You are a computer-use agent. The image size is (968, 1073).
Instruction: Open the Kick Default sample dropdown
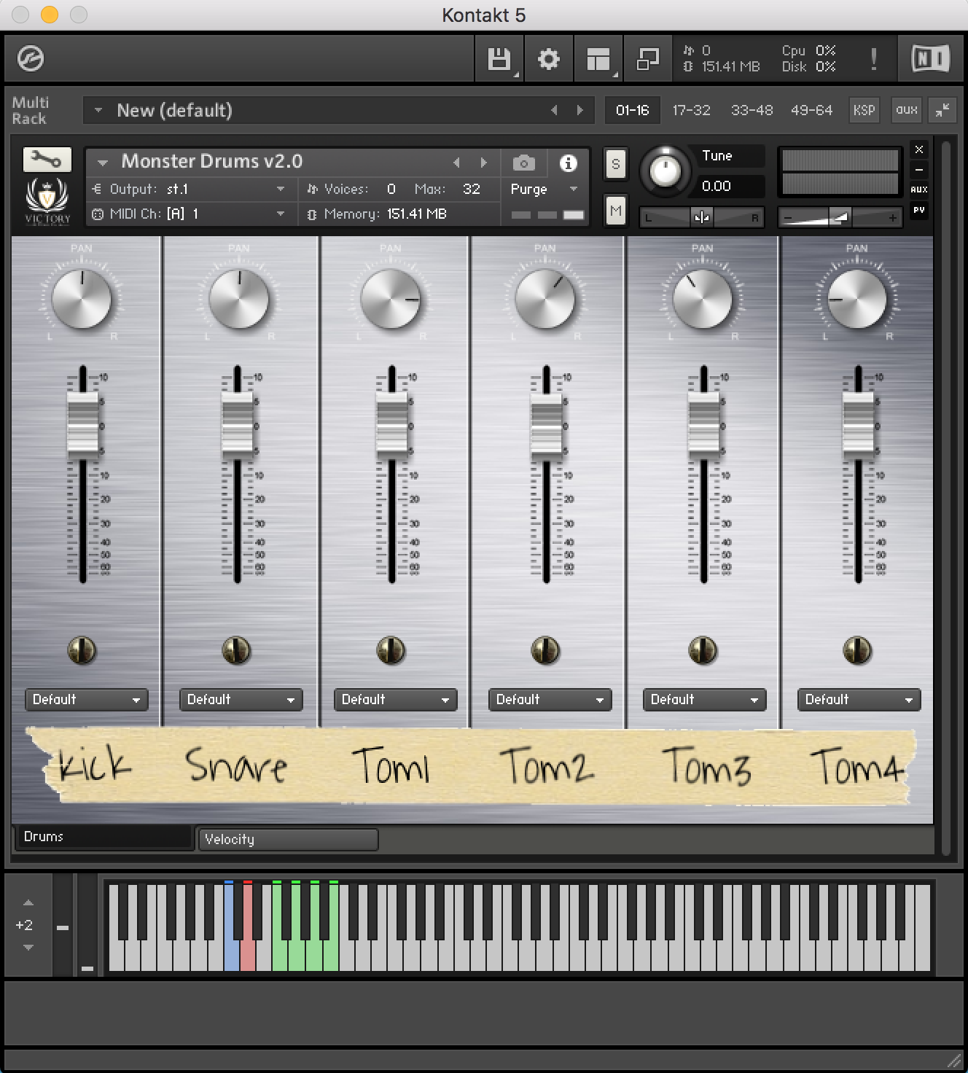click(86, 699)
